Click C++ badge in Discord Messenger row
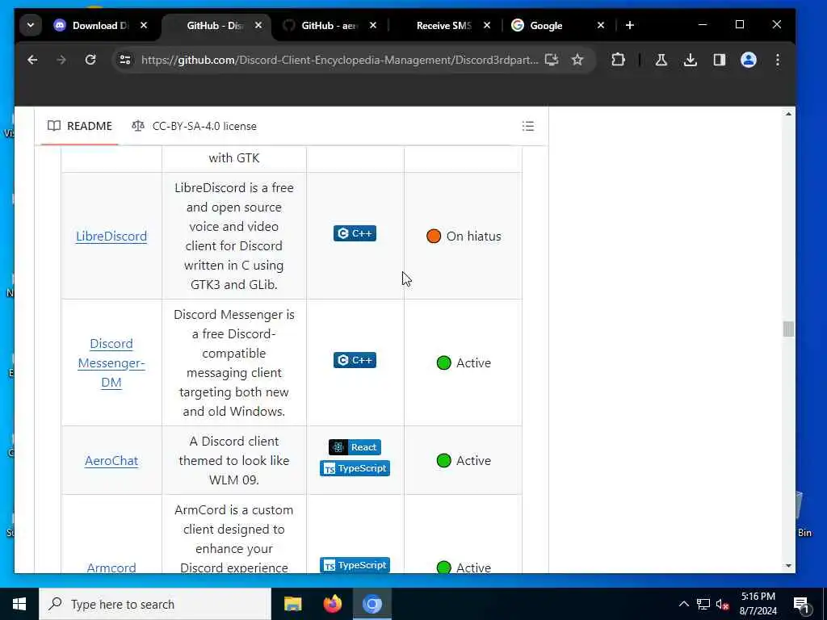Screen dimensions: 827x620 [355, 360]
